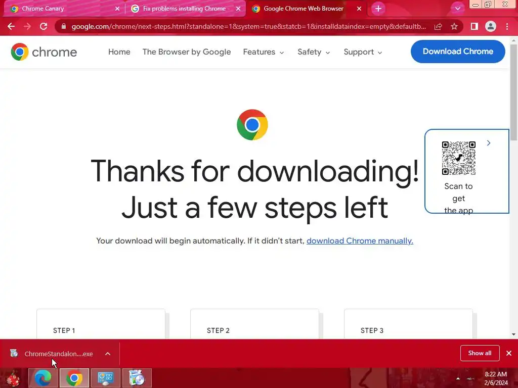Click the STEP 3 card
Image resolution: width=518 pixels, height=388 pixels.
pyautogui.click(x=408, y=324)
